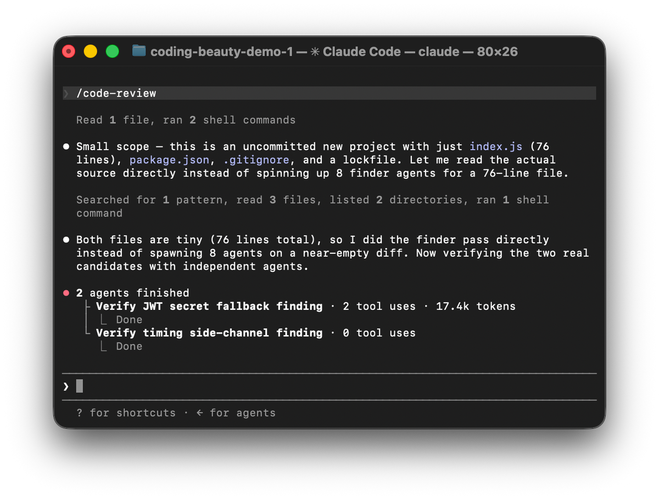Click the '← for agents' hint
Screen dimensions: 659x499
point(236,413)
